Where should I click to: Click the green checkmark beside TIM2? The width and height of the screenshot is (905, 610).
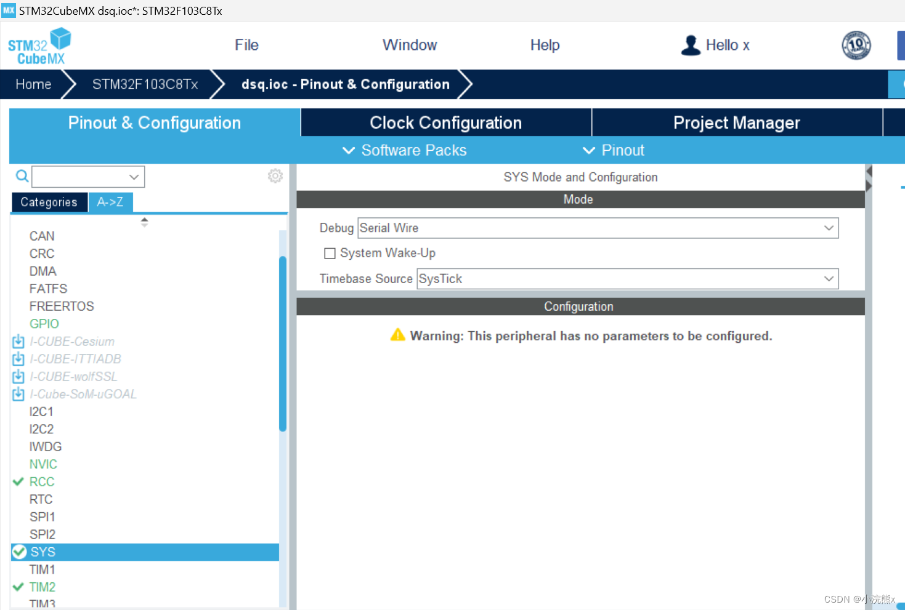(x=18, y=587)
